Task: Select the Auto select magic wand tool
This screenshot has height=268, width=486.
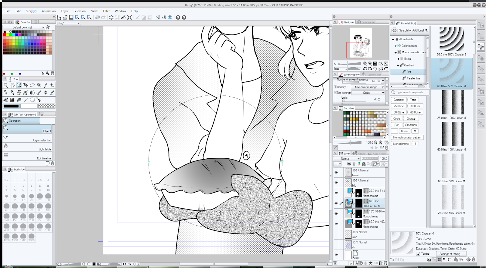Action: (39, 85)
